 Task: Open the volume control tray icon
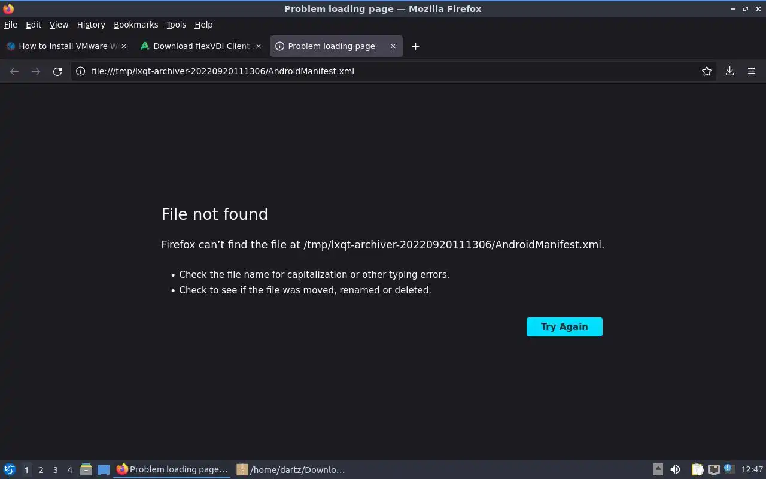point(675,470)
